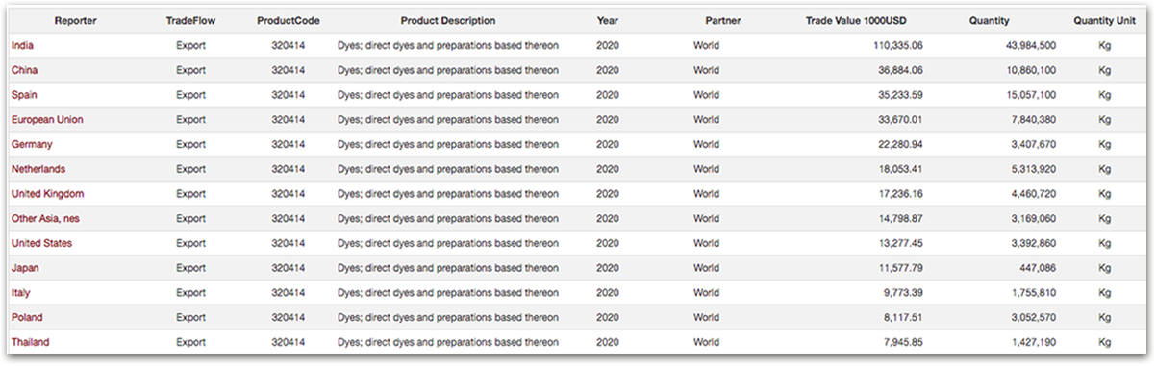Sort by the Reporter column header
Viewport: 1156px width, 366px height.
coord(75,20)
